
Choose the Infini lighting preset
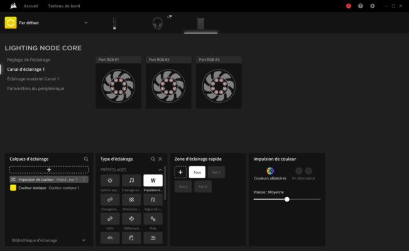coord(110,218)
